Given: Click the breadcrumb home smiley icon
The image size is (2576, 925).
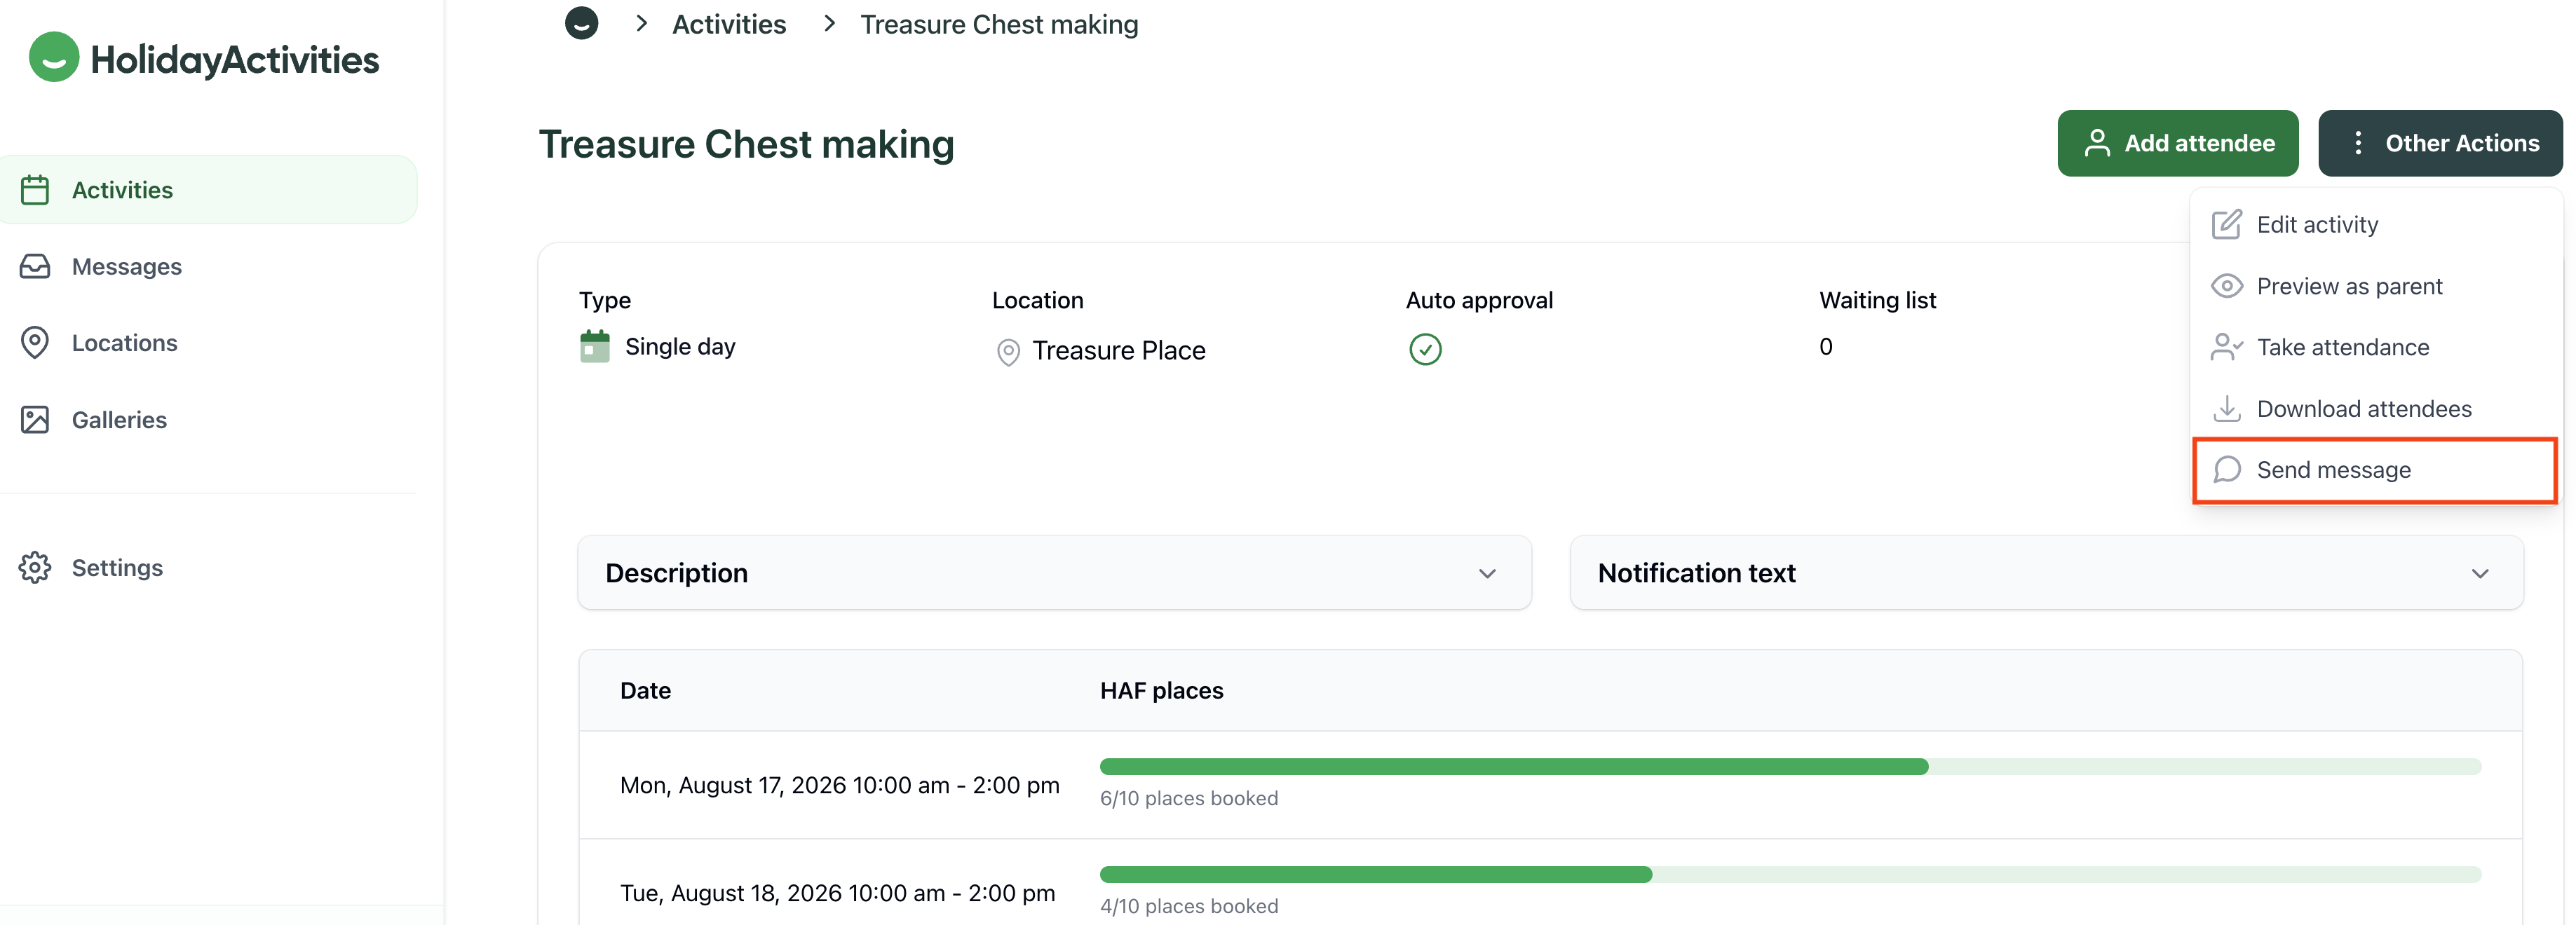Looking at the screenshot, I should (581, 22).
